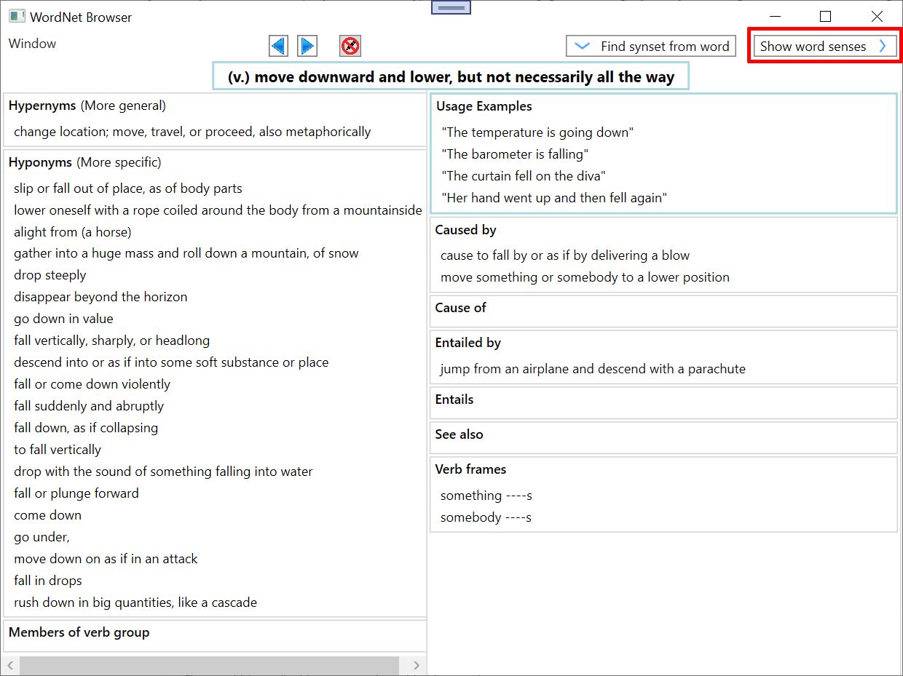Screen dimensions: 903x676
Task: Select 'go down in value' hyponym
Action: [x=63, y=319]
